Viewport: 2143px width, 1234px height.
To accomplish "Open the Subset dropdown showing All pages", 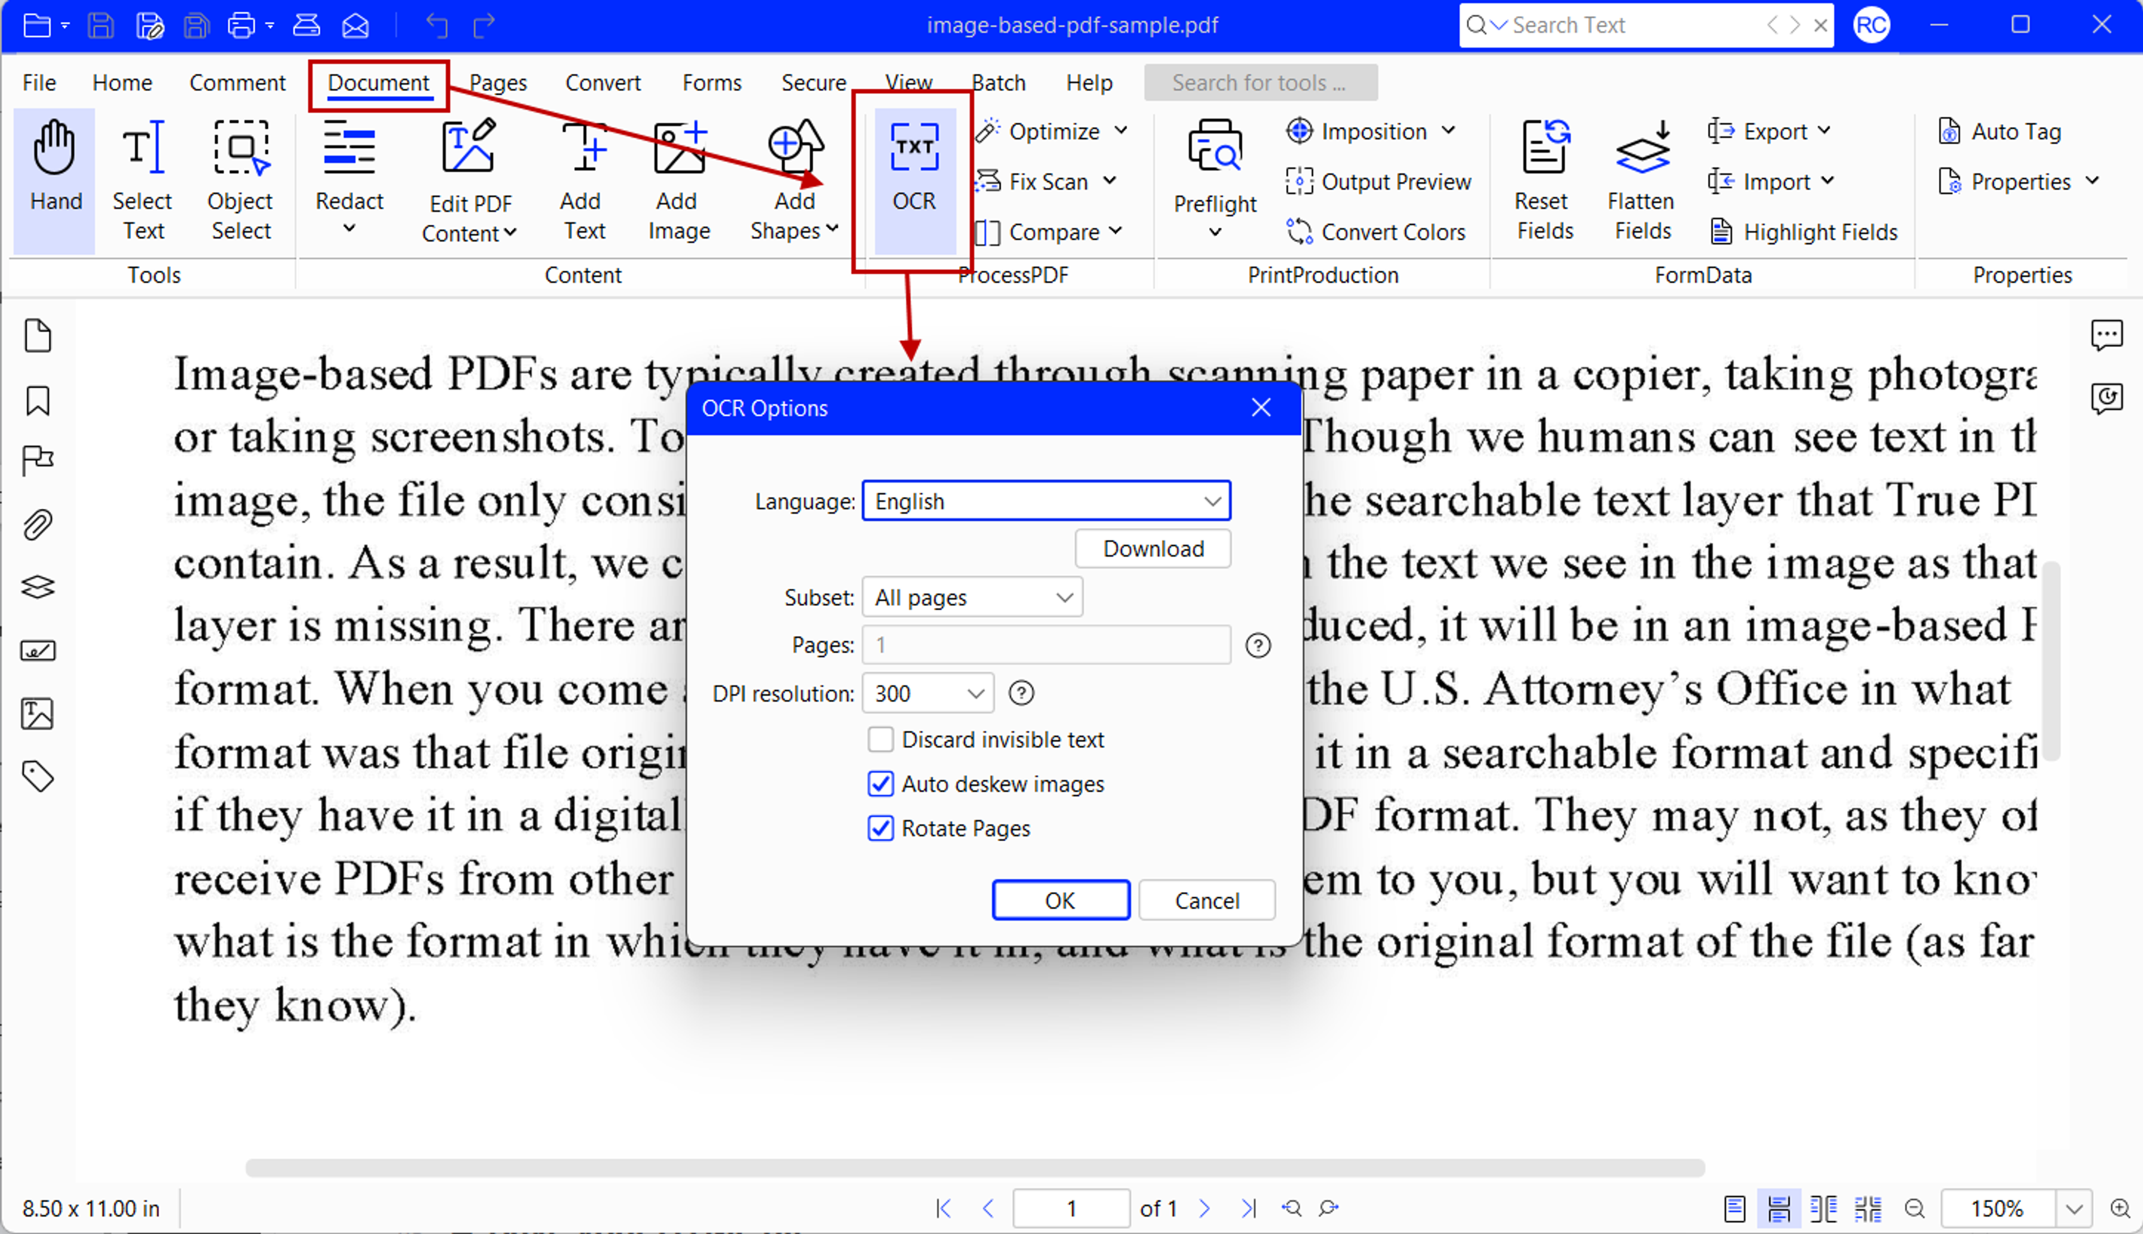I will point(972,597).
